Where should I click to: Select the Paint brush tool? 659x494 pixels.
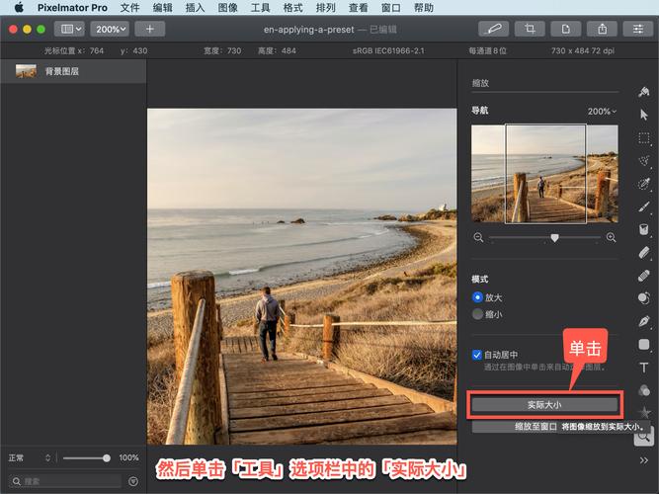coord(644,206)
